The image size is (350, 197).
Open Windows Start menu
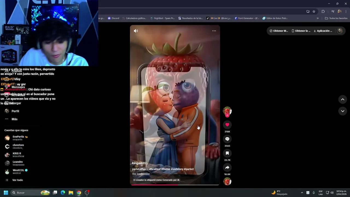(x=6, y=193)
